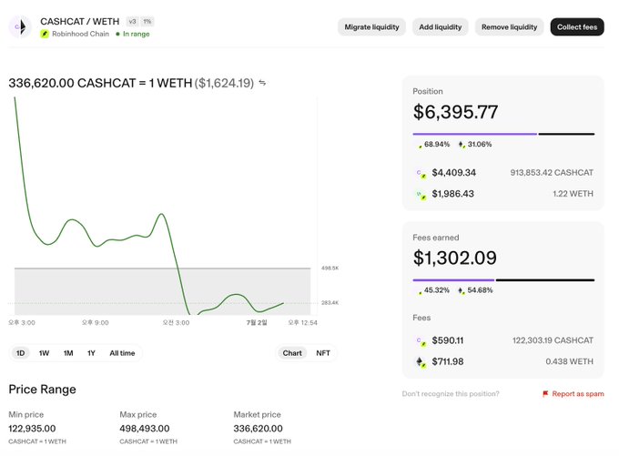Click the Price Range heading
The width and height of the screenshot is (619, 456).
click(42, 390)
